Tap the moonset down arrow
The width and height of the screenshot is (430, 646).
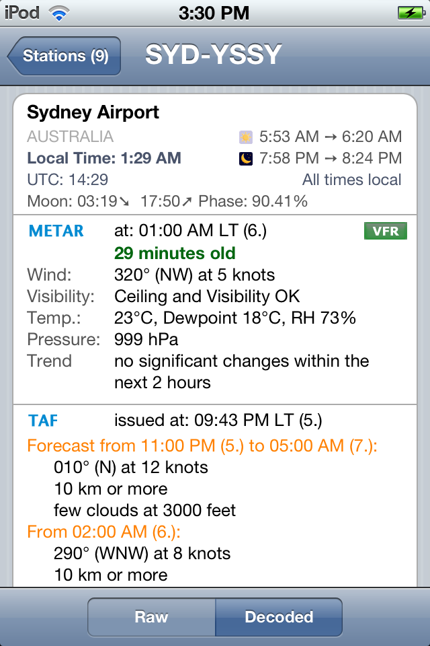pos(124,201)
